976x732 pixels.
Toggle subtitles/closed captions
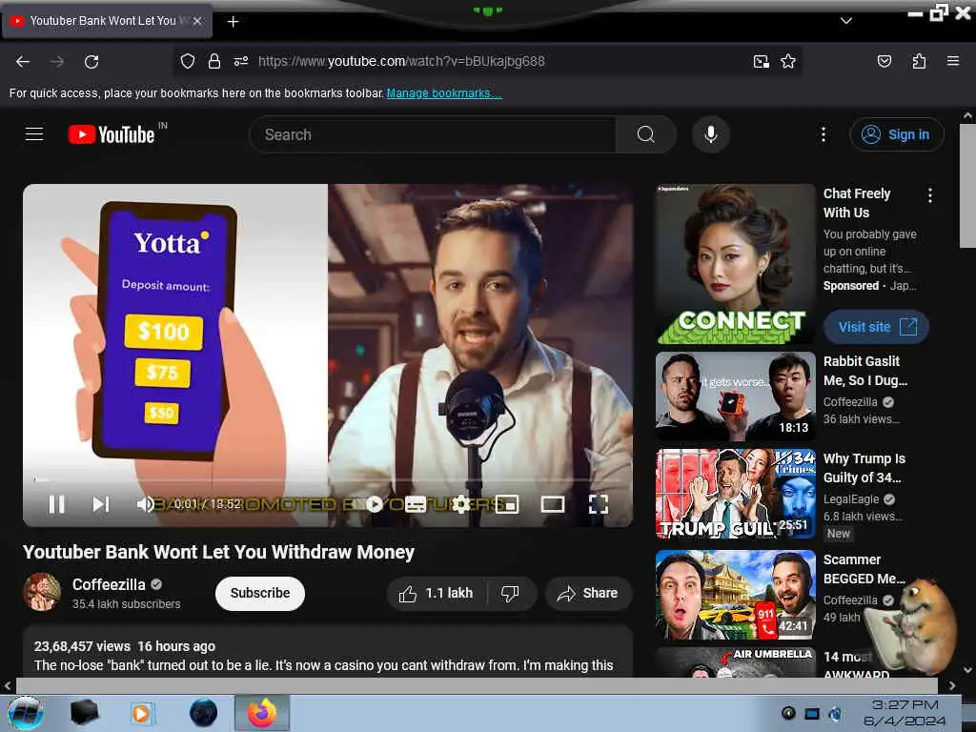coord(416,504)
